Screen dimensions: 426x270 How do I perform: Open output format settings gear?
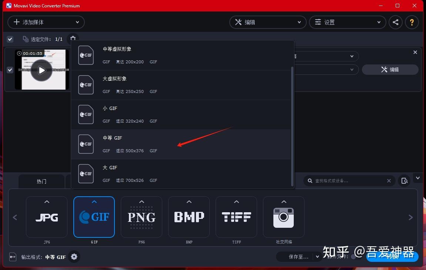[x=74, y=257]
